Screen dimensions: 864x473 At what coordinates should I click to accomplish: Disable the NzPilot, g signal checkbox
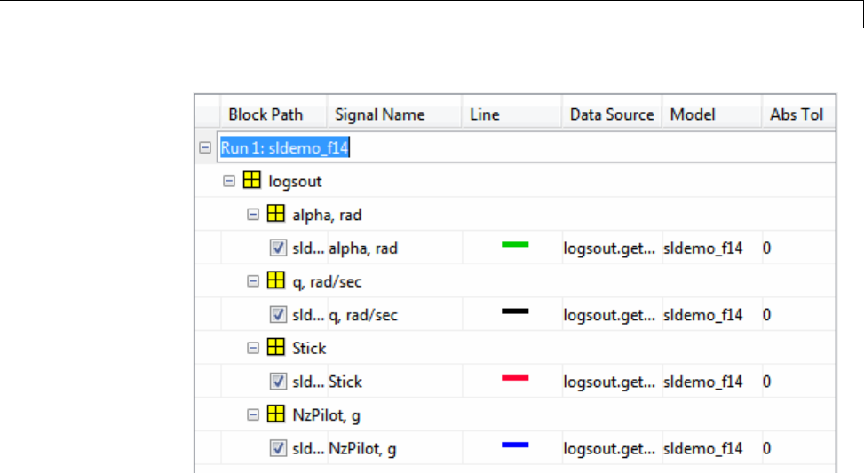point(278,449)
